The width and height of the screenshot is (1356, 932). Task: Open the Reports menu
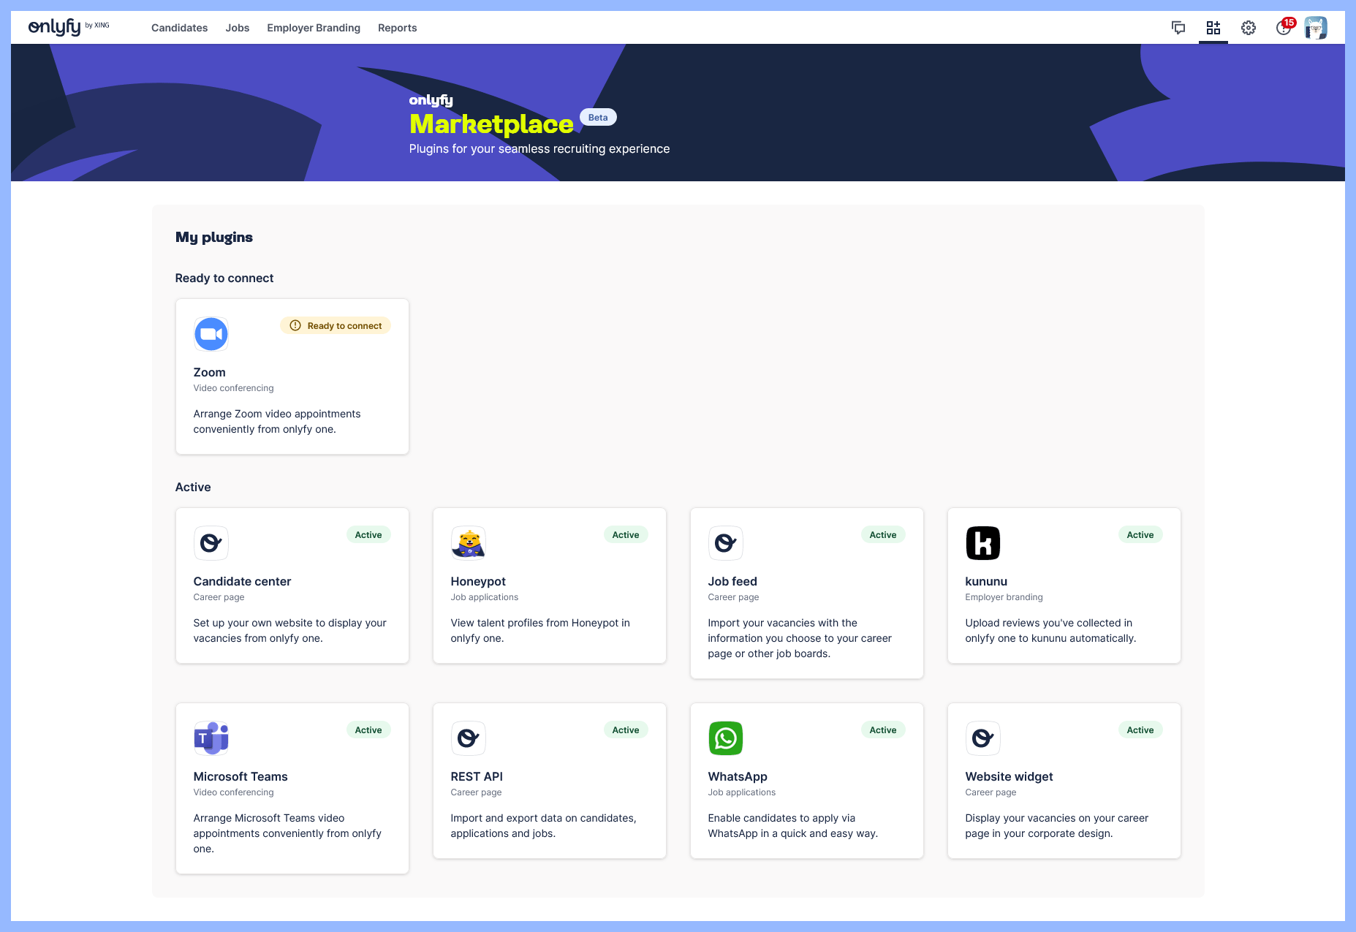[397, 28]
